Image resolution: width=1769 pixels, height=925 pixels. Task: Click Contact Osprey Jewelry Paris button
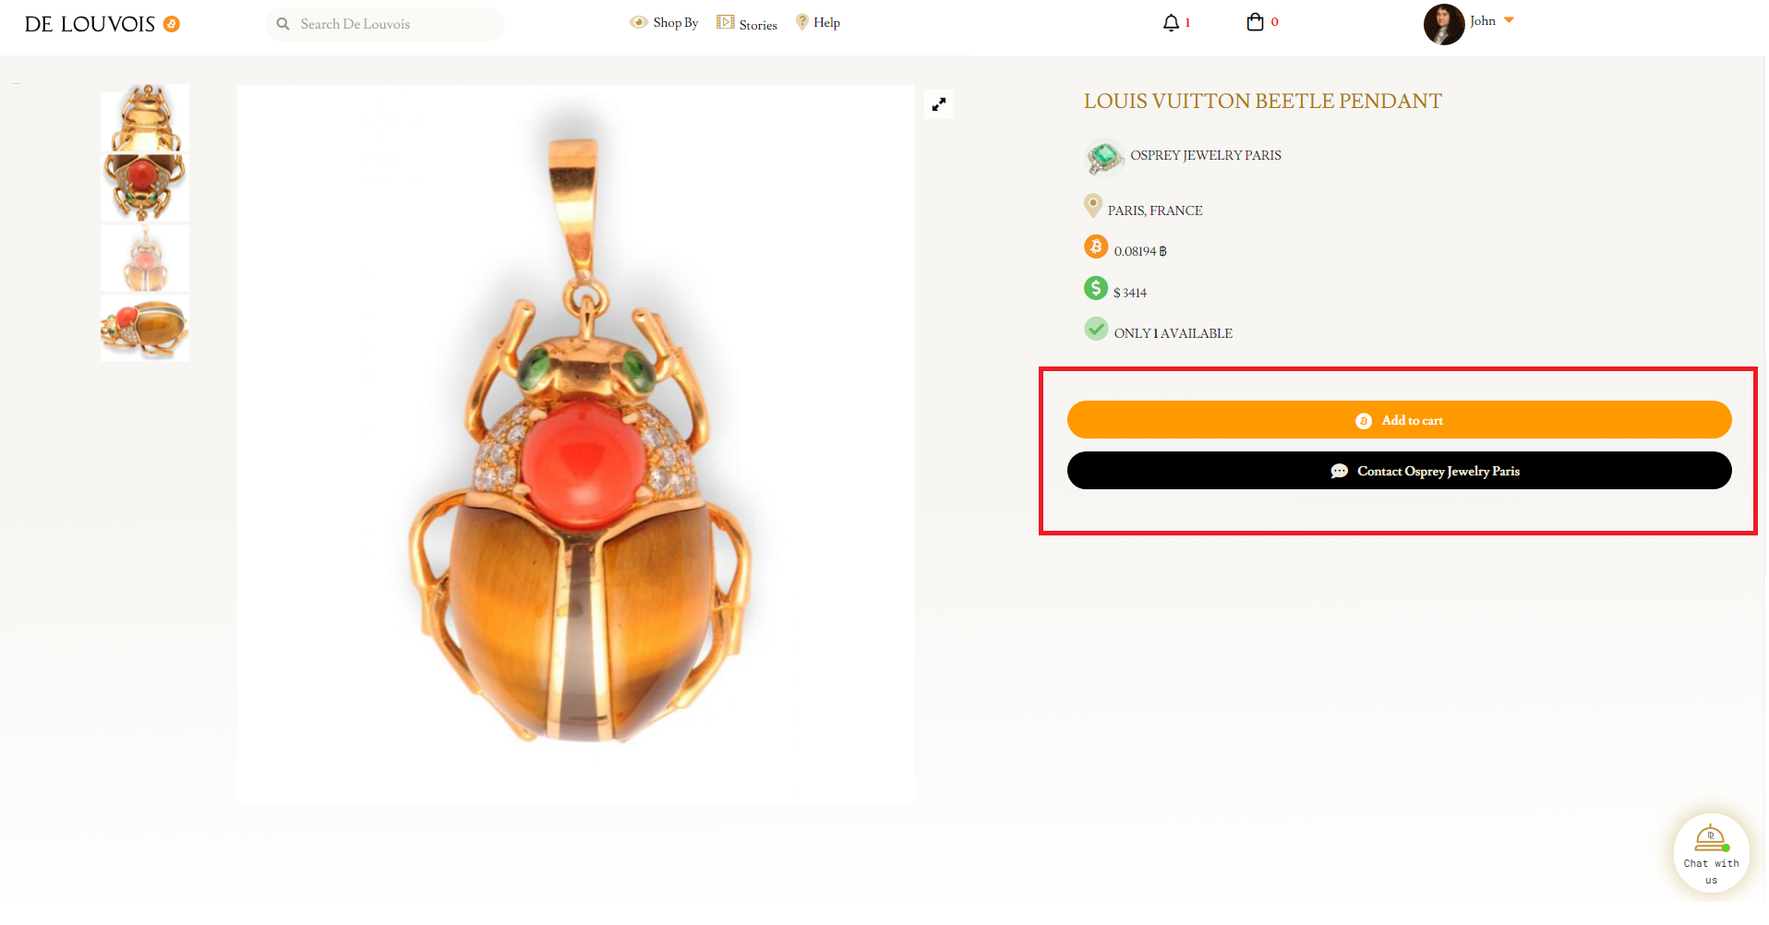click(1399, 471)
